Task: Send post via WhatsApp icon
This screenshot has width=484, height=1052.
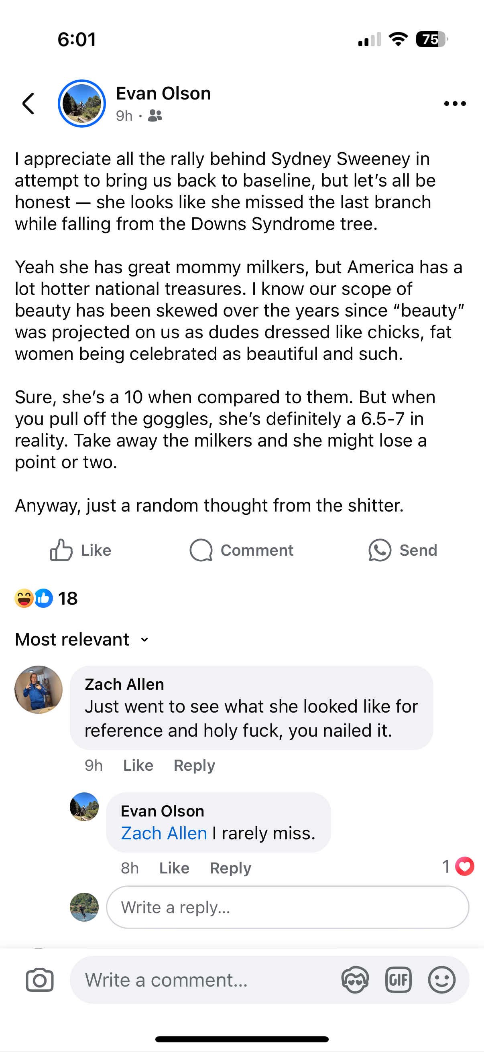Action: coord(403,550)
